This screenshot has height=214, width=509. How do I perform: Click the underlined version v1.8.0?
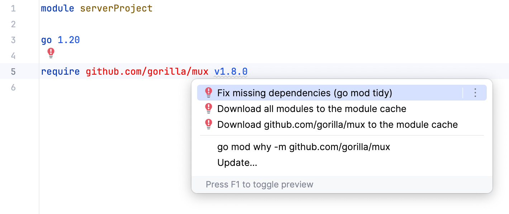point(230,71)
